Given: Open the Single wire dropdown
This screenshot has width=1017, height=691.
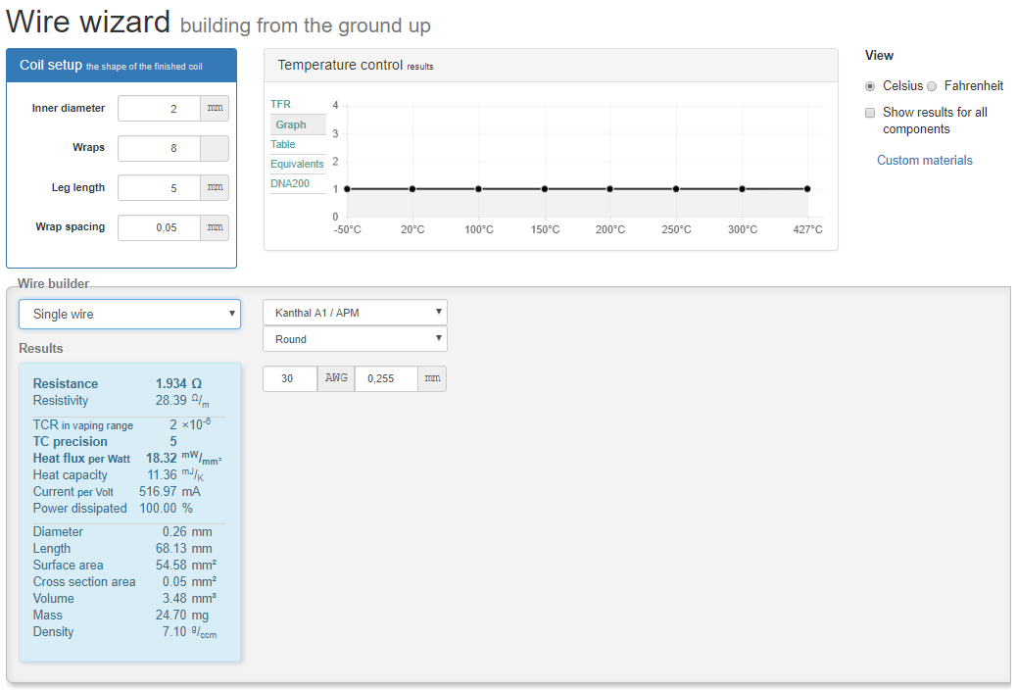Looking at the screenshot, I should click(129, 314).
